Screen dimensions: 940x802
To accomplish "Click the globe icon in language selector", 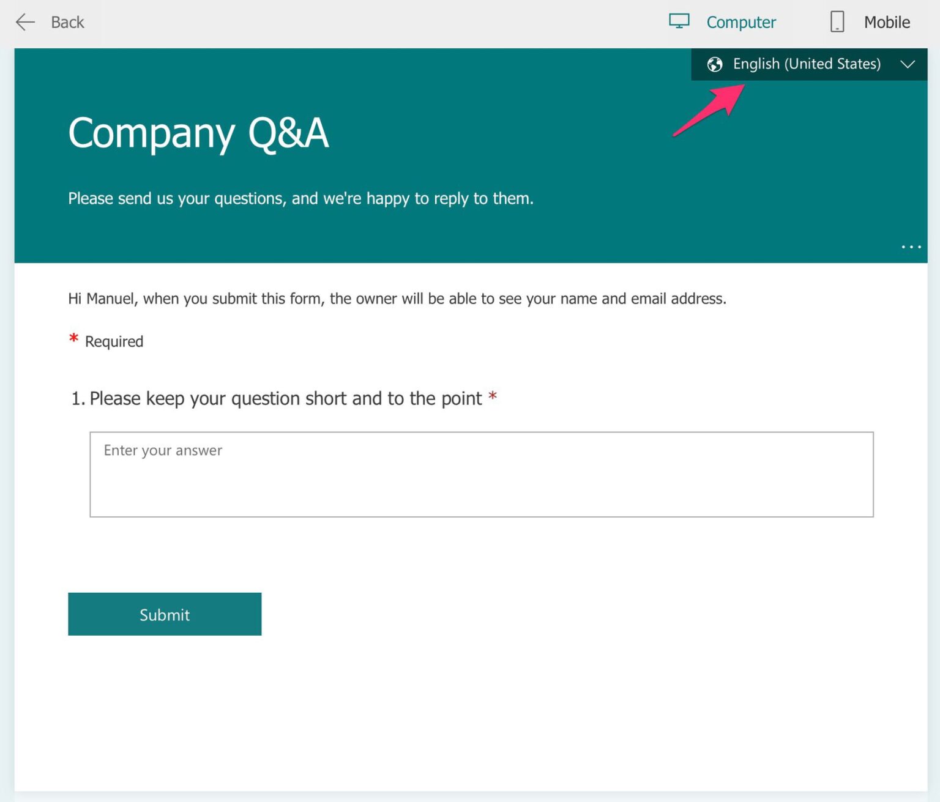I will (x=715, y=64).
